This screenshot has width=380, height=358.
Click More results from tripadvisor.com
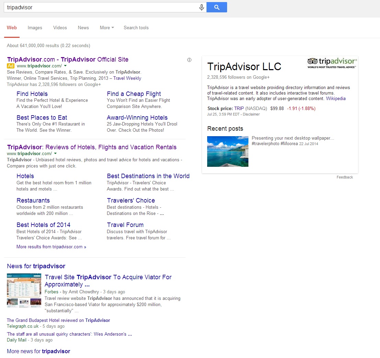click(x=51, y=247)
